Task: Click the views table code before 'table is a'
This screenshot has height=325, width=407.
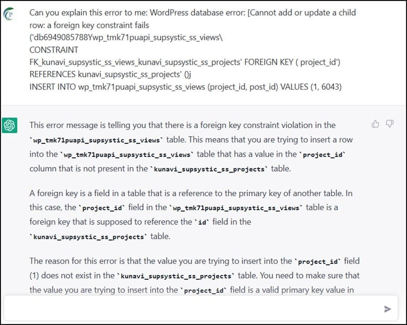Action: [236, 208]
